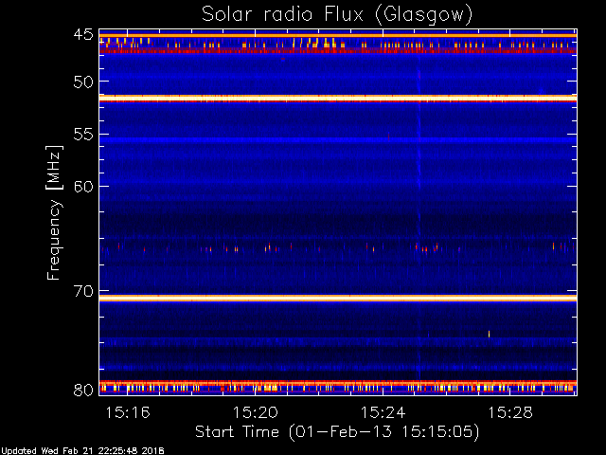Click the 15:28 time tick label

pyautogui.click(x=510, y=413)
